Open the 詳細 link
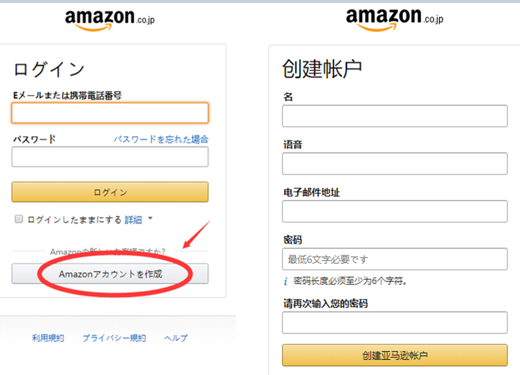This screenshot has width=520, height=375. [133, 220]
